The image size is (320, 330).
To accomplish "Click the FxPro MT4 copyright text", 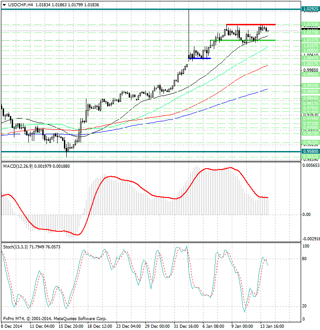I will (54, 318).
